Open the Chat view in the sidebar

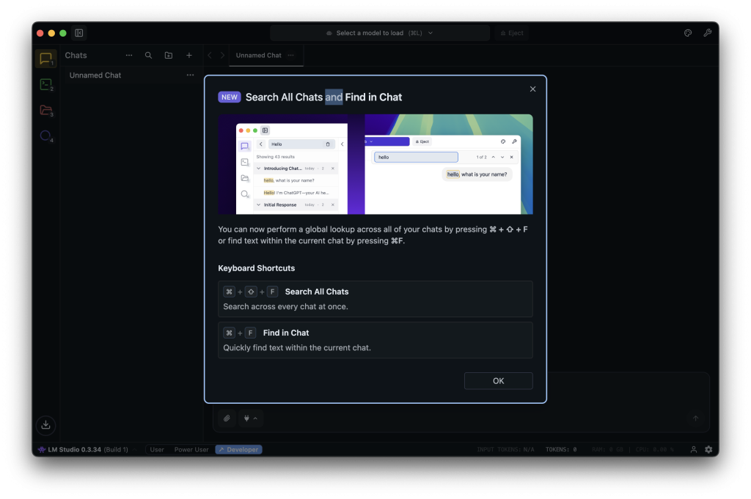pos(45,59)
